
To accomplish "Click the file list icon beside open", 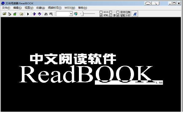I will pos(10,14).
